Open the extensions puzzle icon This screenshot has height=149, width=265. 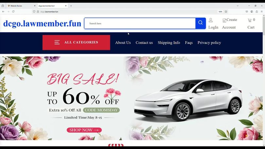click(257, 12)
